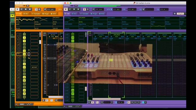Select the DRUMS2 track scope in orange window
The width and height of the screenshot is (196, 110).
[43, 20]
